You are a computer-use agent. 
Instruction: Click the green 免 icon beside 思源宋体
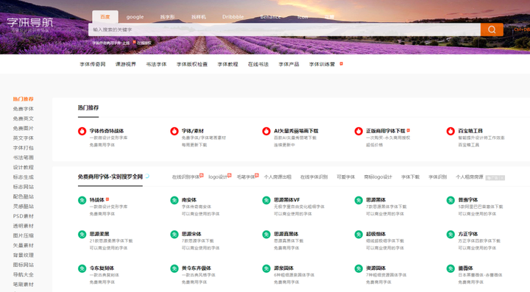click(x=174, y=235)
